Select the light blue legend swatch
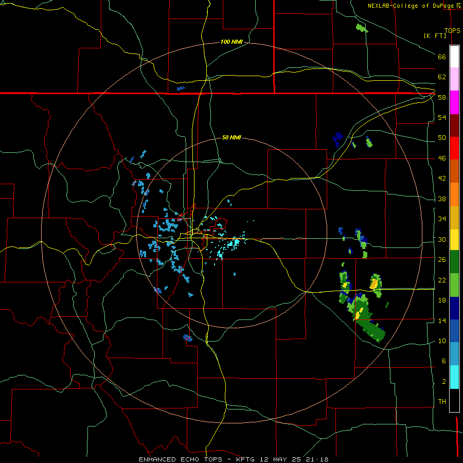Screen dimensions: 463x463 (454, 354)
